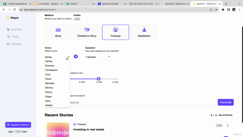Select the Meditation medium card

pyautogui.click(x=144, y=32)
